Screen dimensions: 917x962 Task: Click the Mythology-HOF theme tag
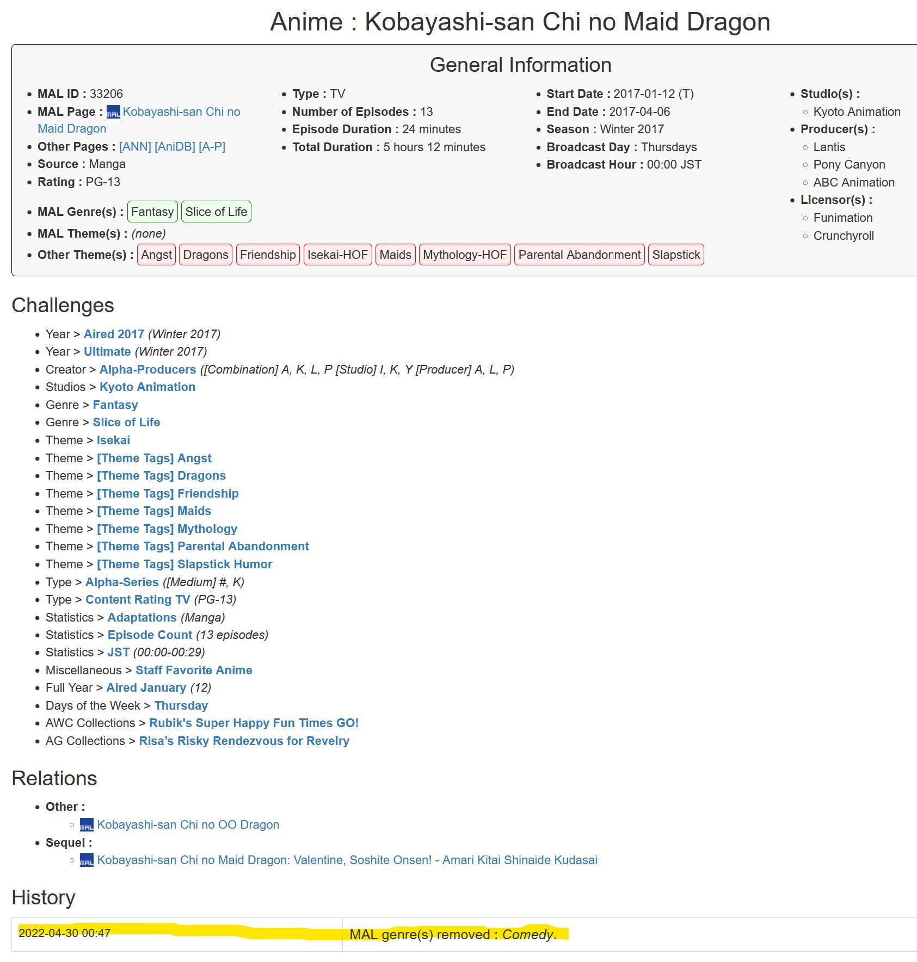tap(465, 255)
